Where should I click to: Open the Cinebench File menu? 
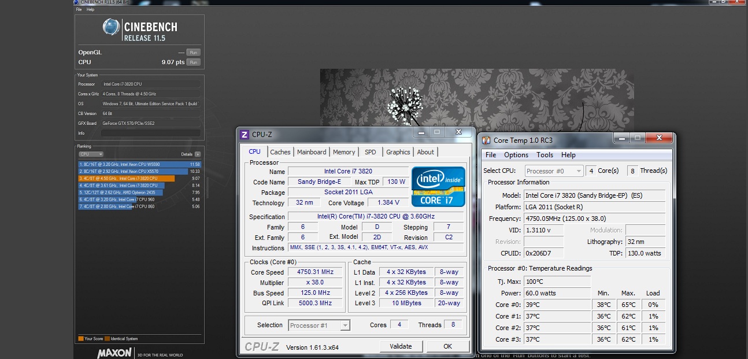click(x=79, y=9)
